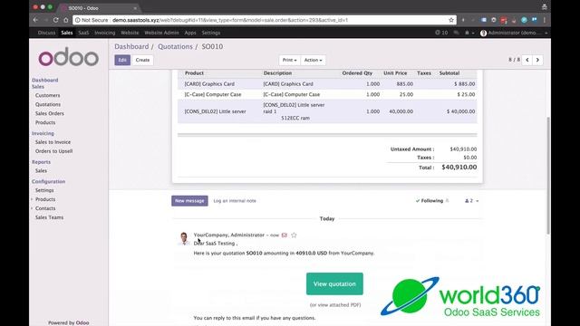This screenshot has width=580, height=326.
Task: Go to Quotations in the breadcrumb
Action: (x=175, y=46)
